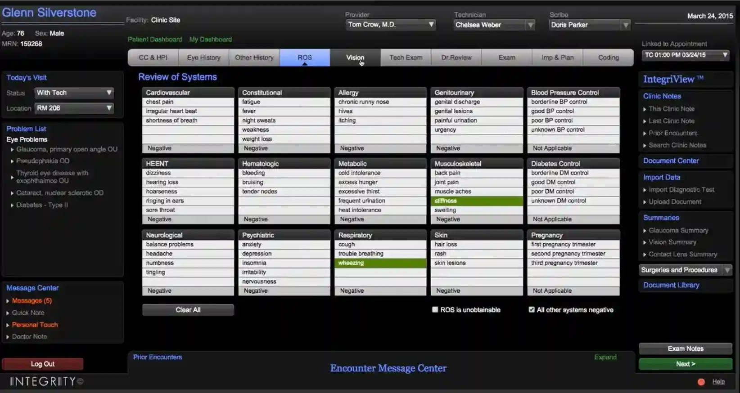Image resolution: width=740 pixels, height=393 pixels.
Task: Select hives under Allergy
Action: coord(380,111)
